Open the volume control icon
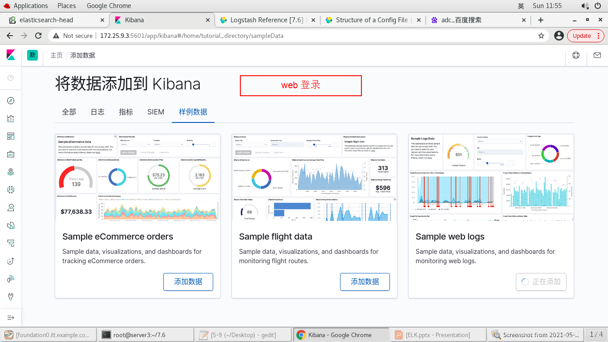The image size is (608, 342). (585, 6)
